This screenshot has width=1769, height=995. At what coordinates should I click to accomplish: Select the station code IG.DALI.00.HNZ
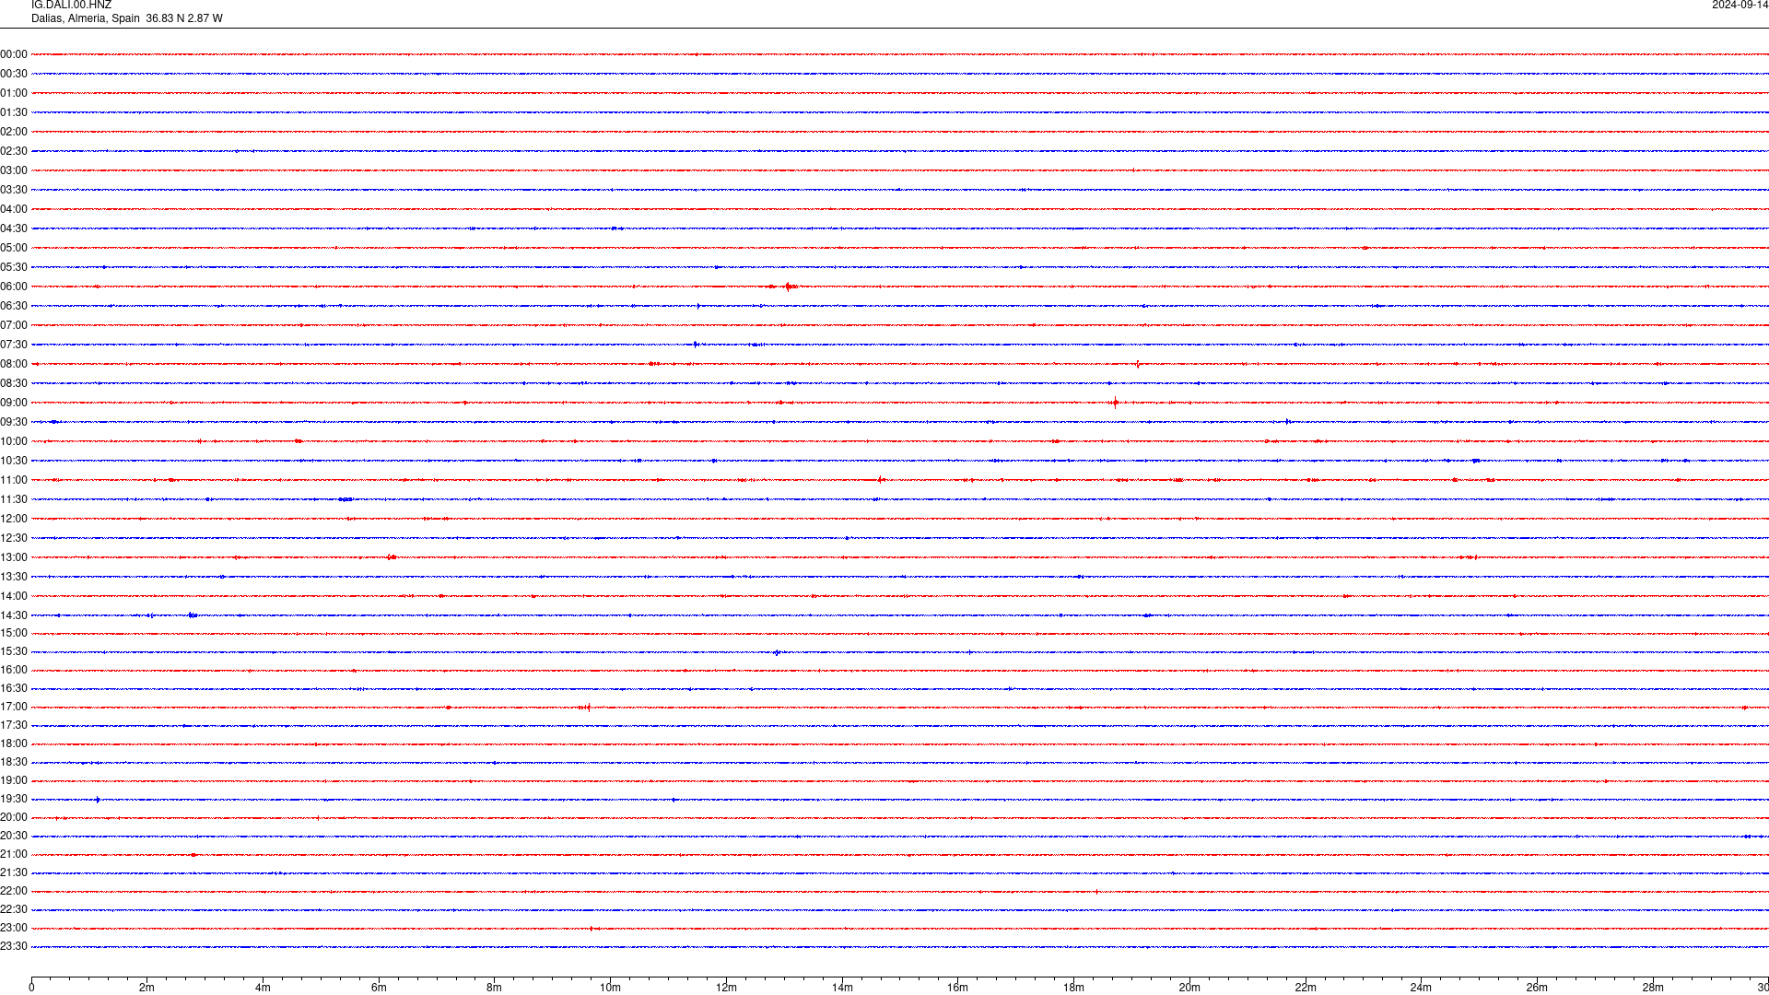pos(71,6)
